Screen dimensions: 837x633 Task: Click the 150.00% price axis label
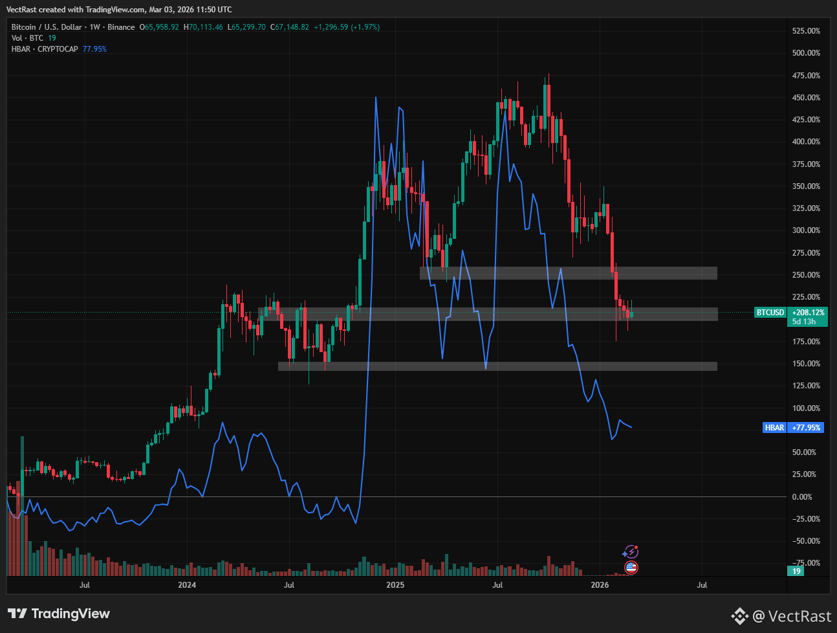pos(806,364)
